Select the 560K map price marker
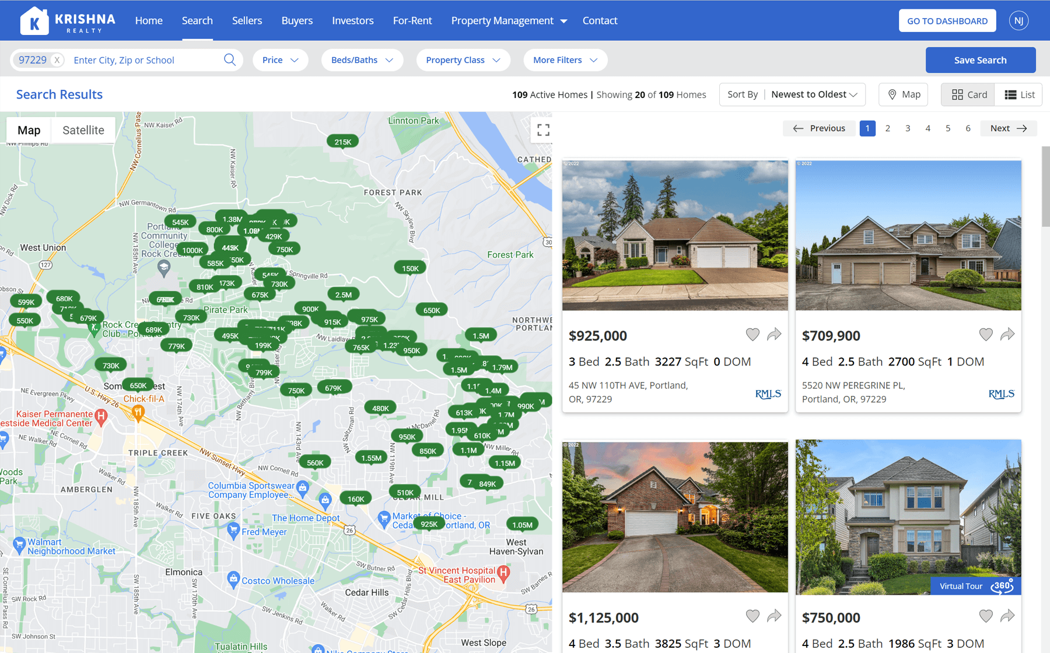Image resolution: width=1050 pixels, height=653 pixels. pos(315,462)
